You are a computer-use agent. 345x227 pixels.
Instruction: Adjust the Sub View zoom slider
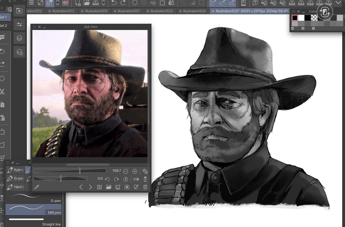coord(70,171)
